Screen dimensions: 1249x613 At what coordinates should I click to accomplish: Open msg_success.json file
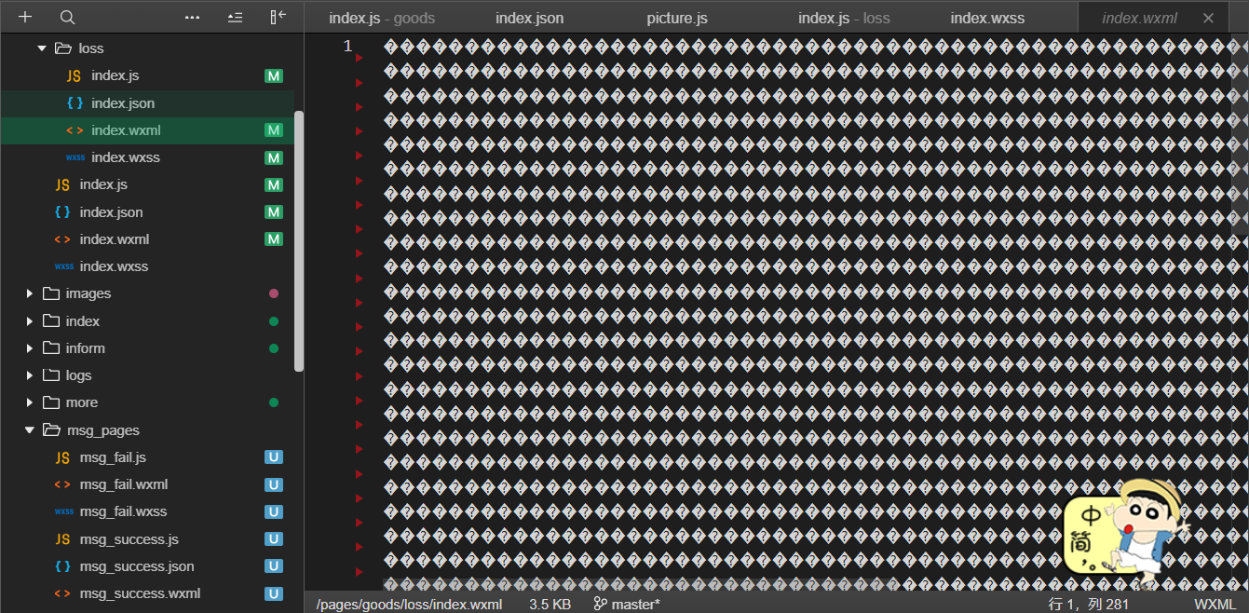[137, 566]
